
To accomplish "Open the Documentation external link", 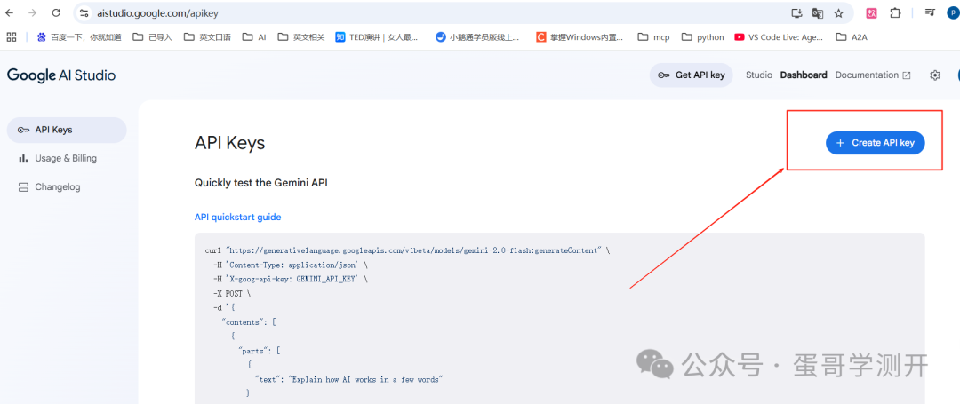I will 873,75.
